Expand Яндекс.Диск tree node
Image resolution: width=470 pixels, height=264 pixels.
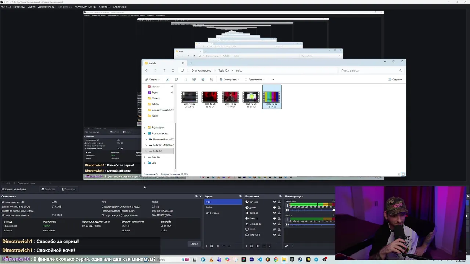145,128
